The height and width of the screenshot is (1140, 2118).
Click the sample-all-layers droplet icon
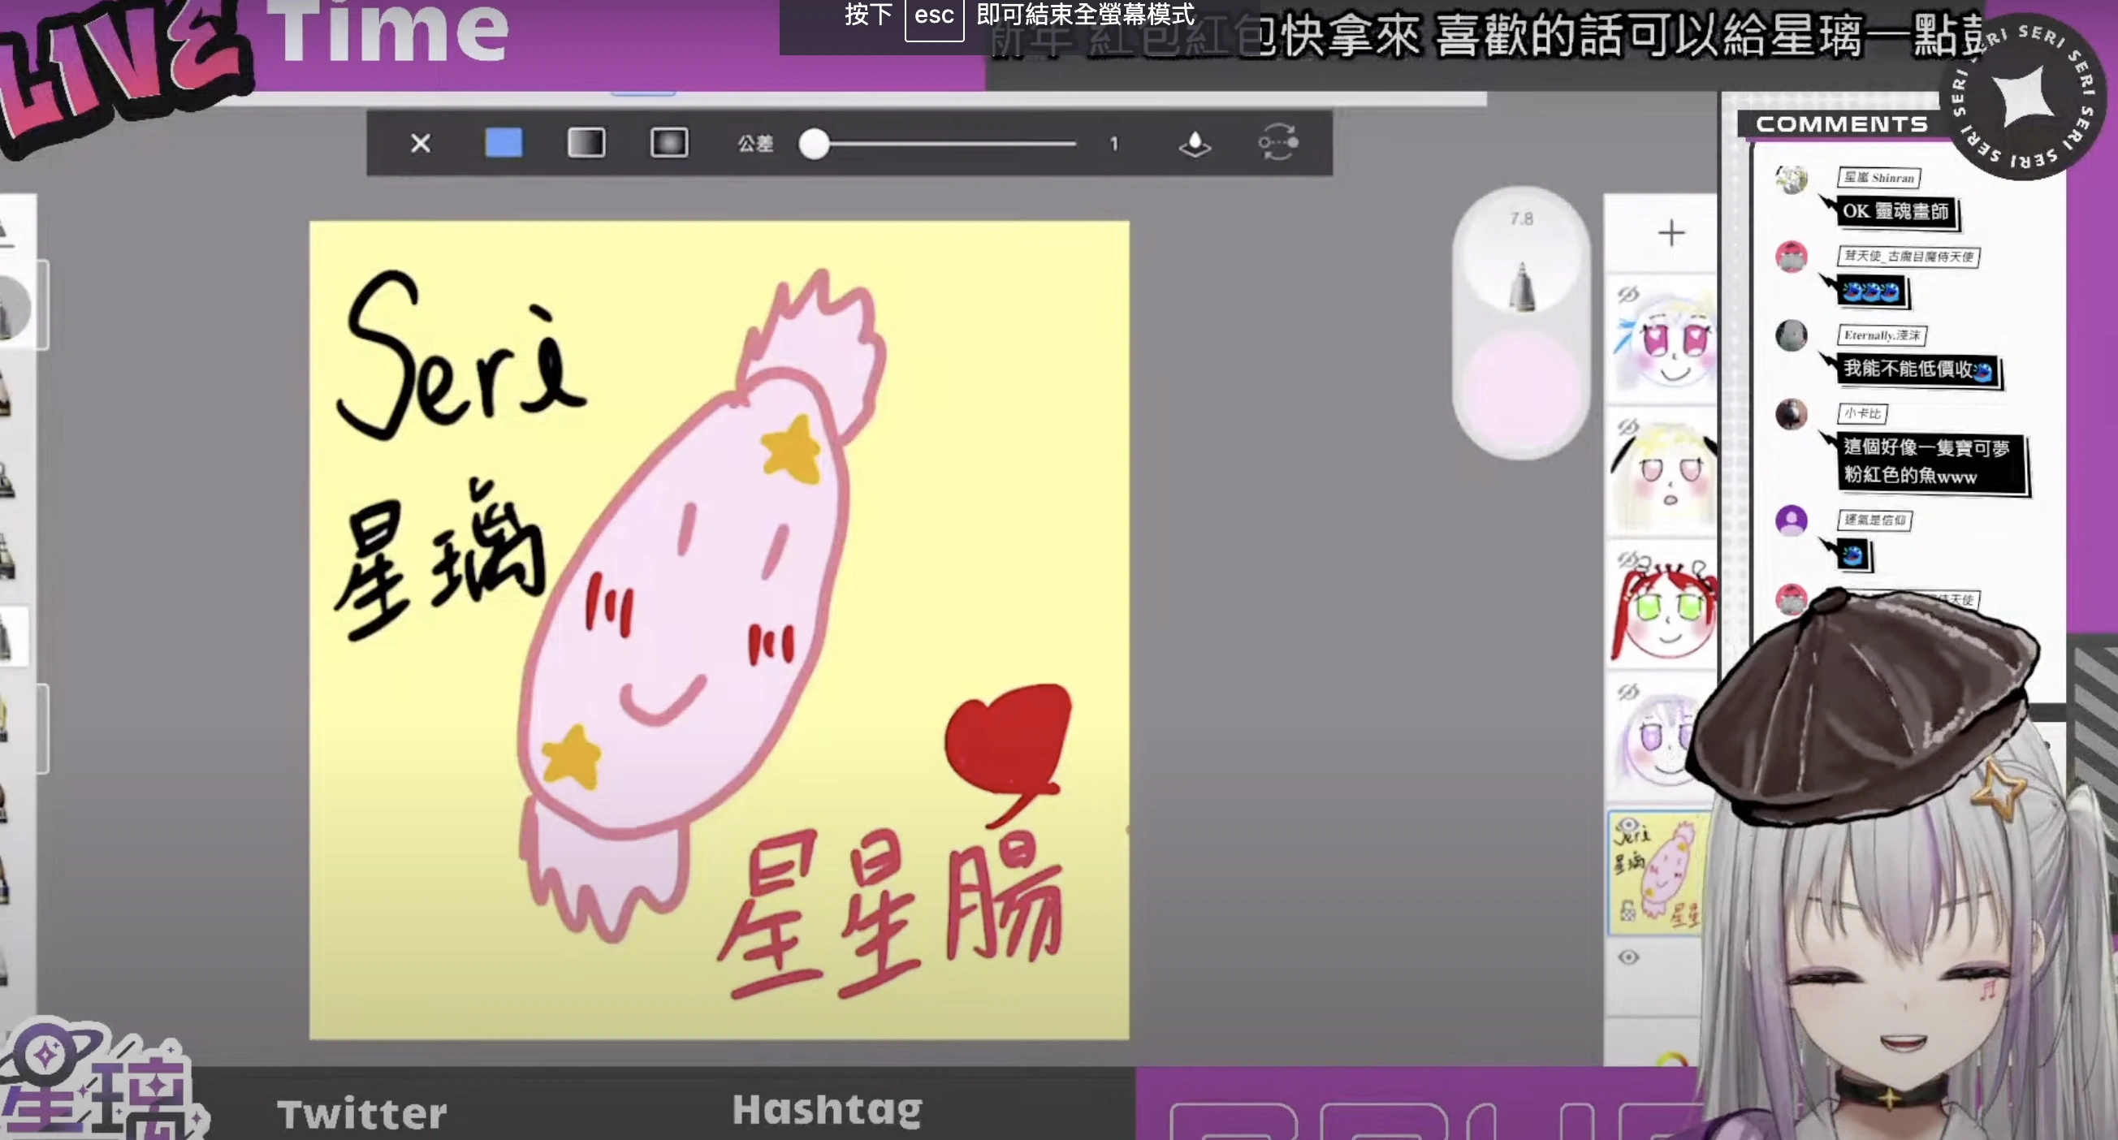point(1195,144)
